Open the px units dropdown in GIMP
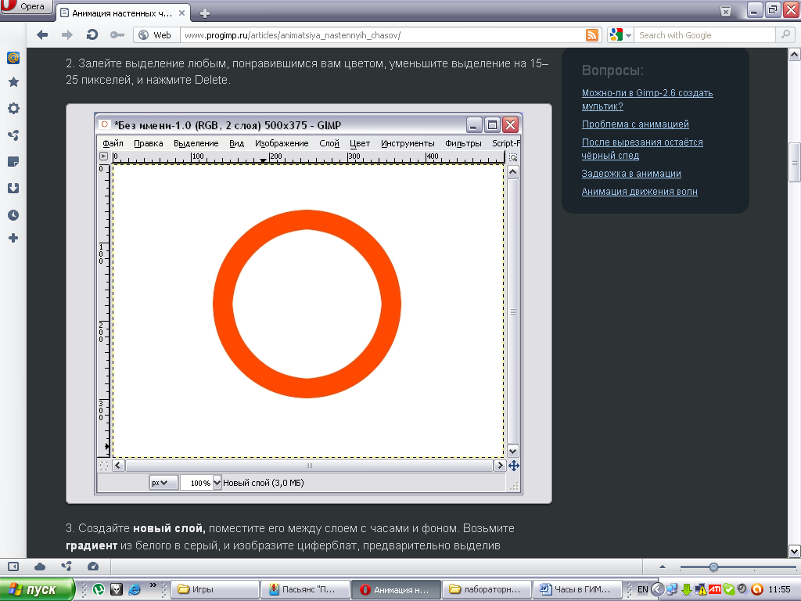 (x=163, y=482)
